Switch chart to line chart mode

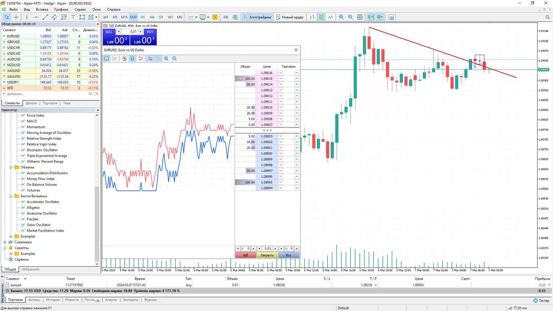click(330, 17)
